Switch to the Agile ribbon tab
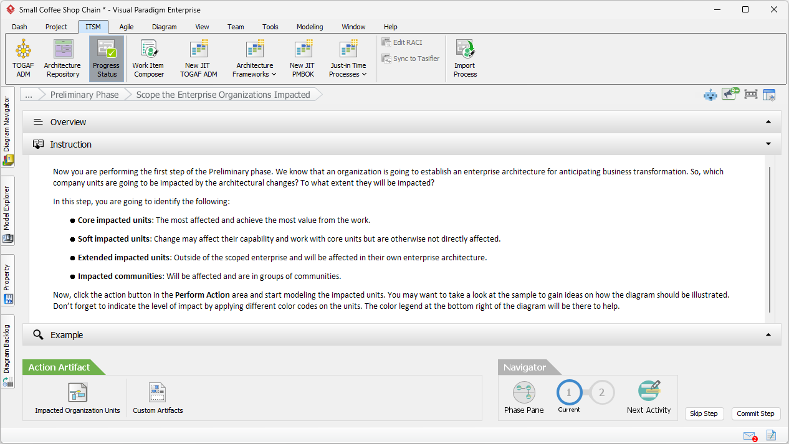The height and width of the screenshot is (444, 789). tap(126, 27)
